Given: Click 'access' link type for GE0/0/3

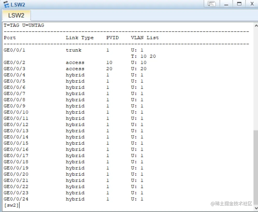Looking at the screenshot, I should [x=75, y=69].
